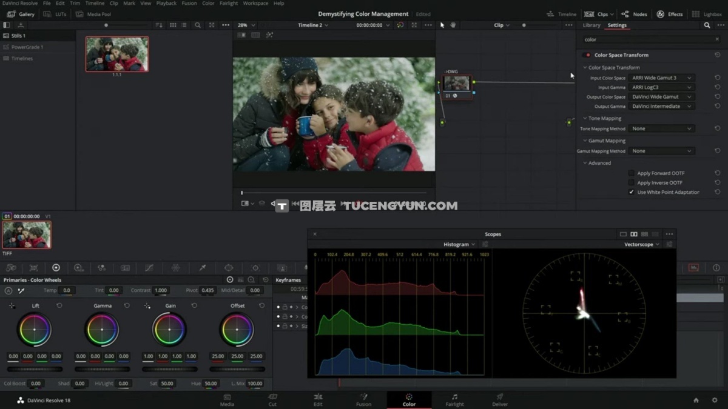Reset the Tone Mapping Method parameter
Image resolution: width=728 pixels, height=409 pixels.
(x=718, y=128)
